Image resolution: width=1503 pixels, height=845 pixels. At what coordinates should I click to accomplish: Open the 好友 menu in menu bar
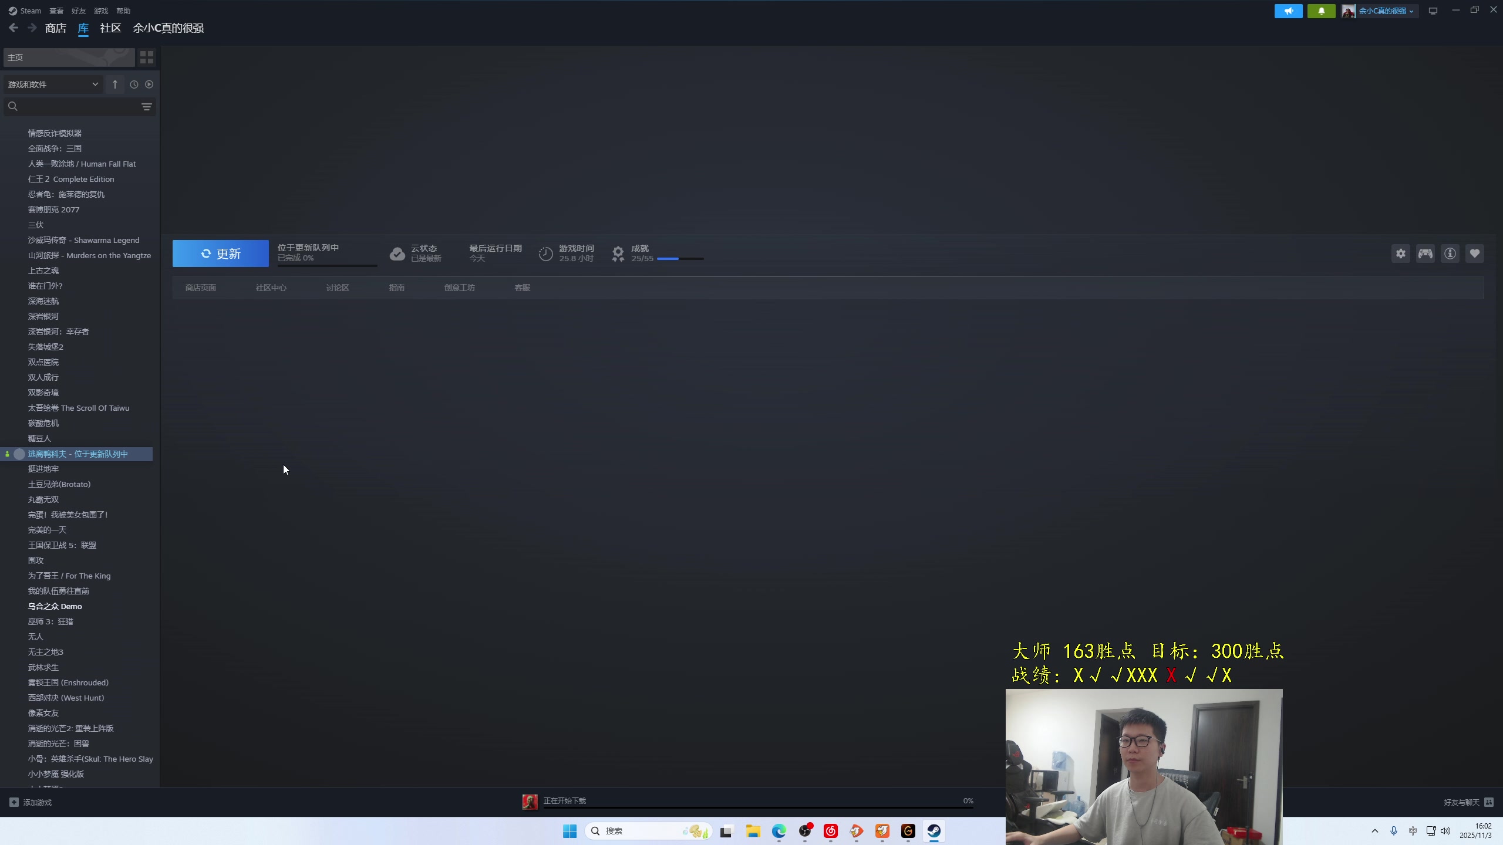pos(79,11)
